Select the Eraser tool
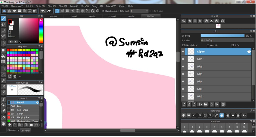Image resolution: width=256 pixels, height=137 pixels. click(x=3, y=24)
